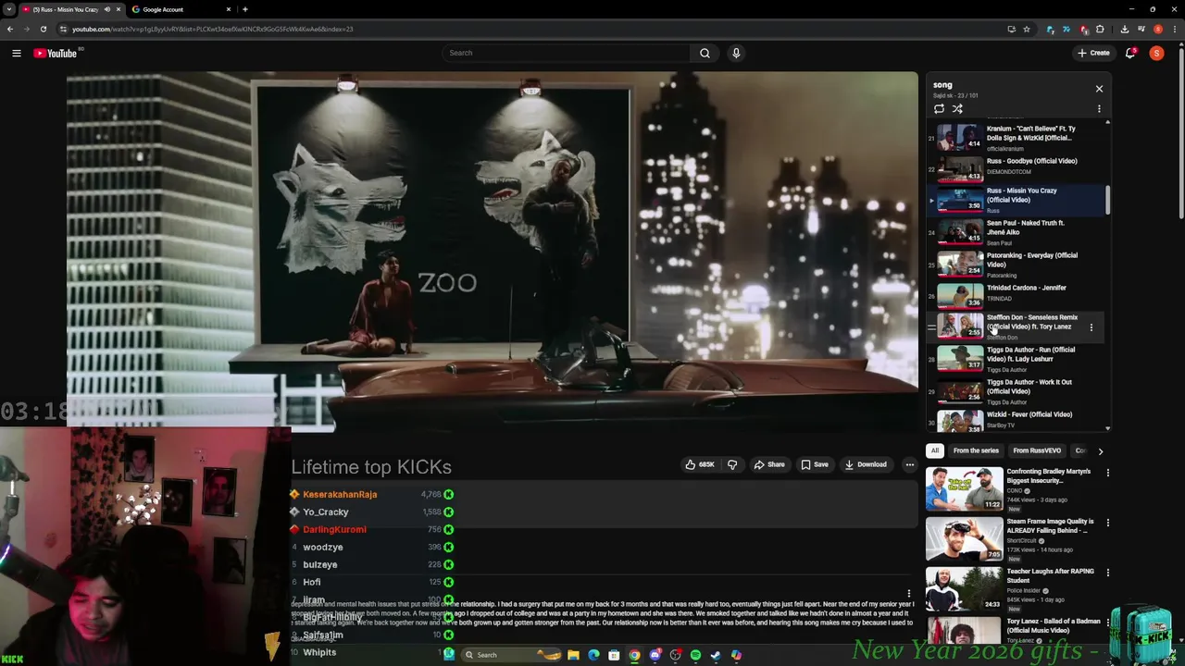Open the YouTube guide hamburger menu
The width and height of the screenshot is (1185, 666).
pos(16,53)
